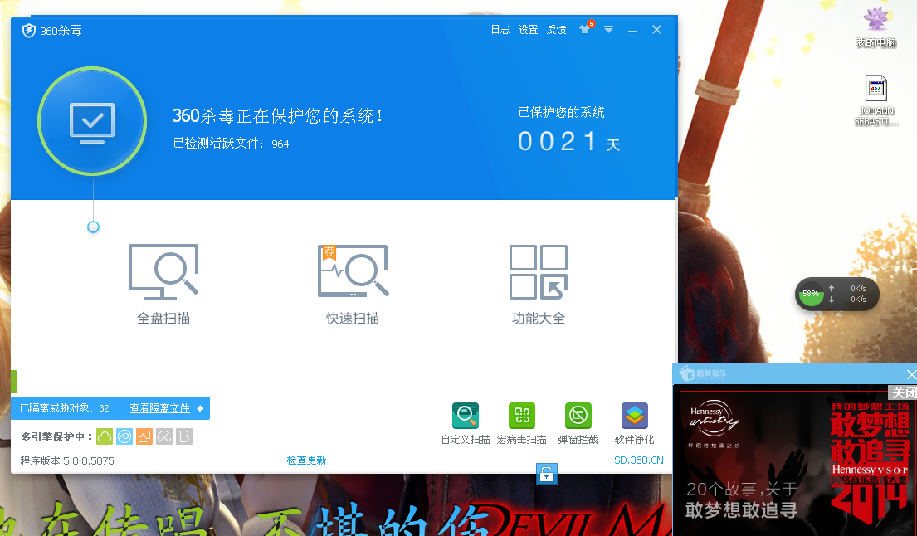The image size is (917, 536).
Task: Toggle the blue swirl engine icon
Action: point(124,436)
